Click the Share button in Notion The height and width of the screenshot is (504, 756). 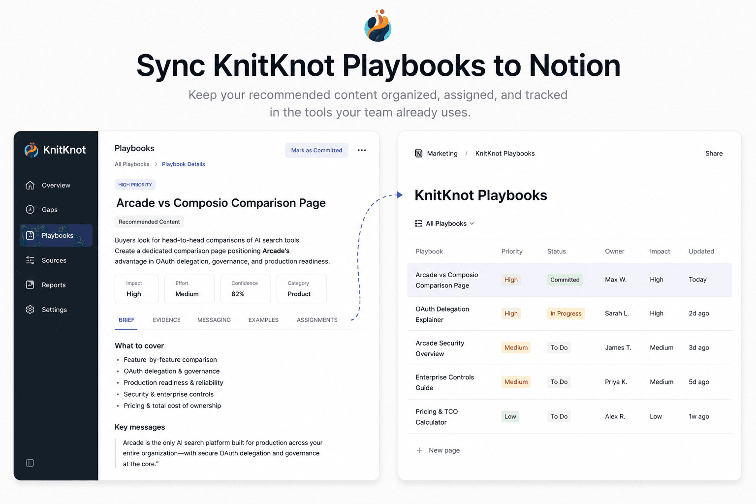[714, 154]
